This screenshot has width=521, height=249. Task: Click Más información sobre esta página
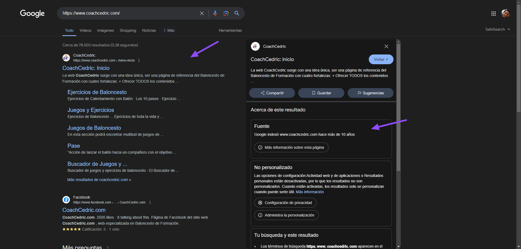point(291,147)
